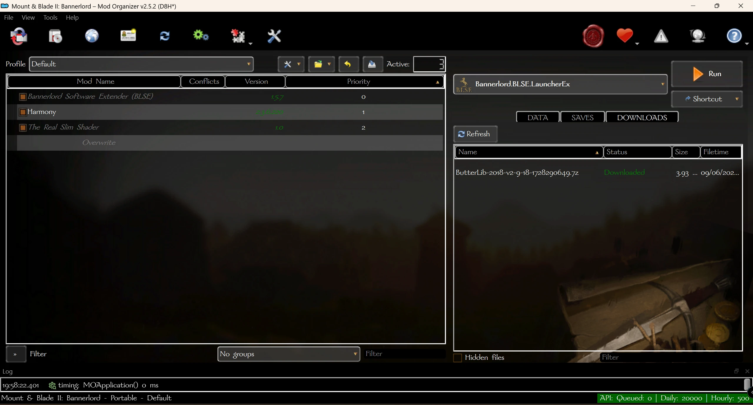Sort downloads by Status column header
Screen dimensions: 753x405
click(x=638, y=152)
